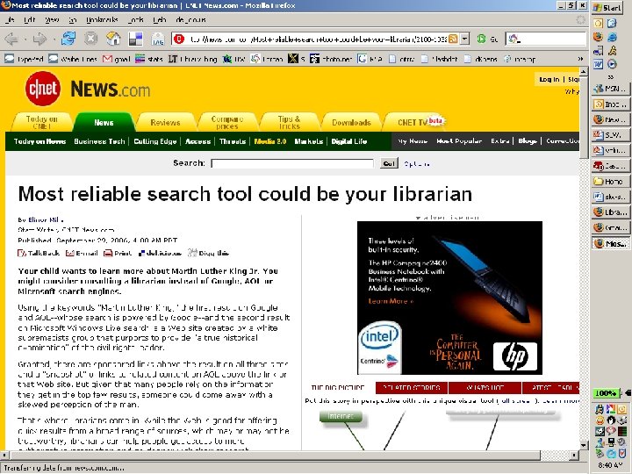Launch Internet Explorer from Quick Launch
The image size is (632, 474).
[x=613, y=37]
